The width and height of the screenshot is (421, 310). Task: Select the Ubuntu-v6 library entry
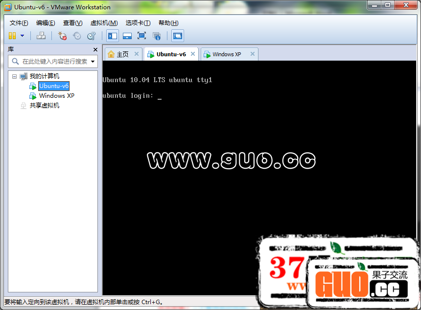click(54, 86)
